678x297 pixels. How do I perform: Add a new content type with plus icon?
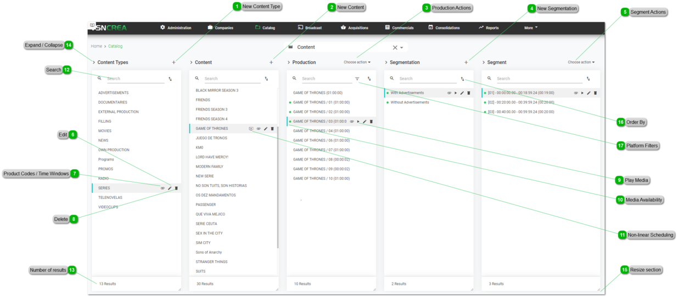coord(174,62)
